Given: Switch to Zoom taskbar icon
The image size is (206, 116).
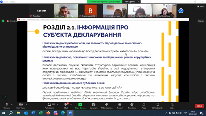Looking at the screenshot, I should [70, 113].
